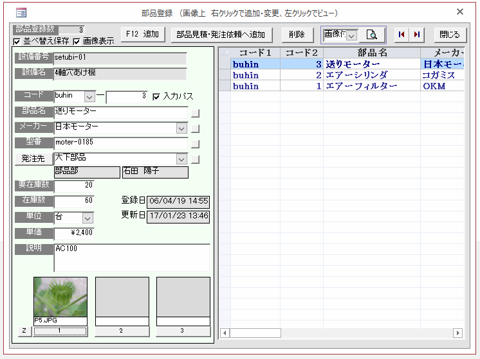
Task: Click the 設備番号 setubi-01 field
Action: (120, 58)
